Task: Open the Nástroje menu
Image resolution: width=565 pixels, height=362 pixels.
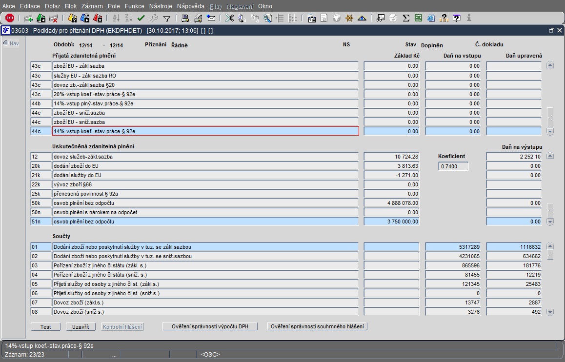Action: (x=161, y=6)
